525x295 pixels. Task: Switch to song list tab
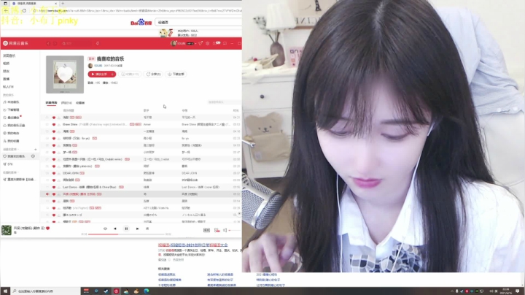coord(51,103)
